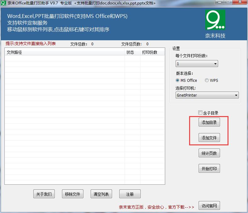Click the 移除文件 button

pos(73,194)
